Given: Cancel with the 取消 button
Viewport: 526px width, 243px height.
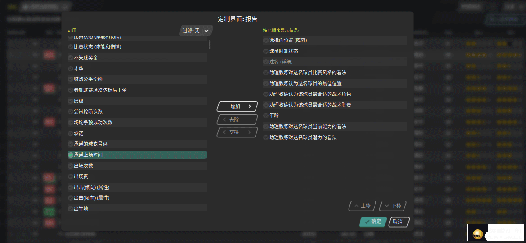Looking at the screenshot, I should pyautogui.click(x=399, y=222).
